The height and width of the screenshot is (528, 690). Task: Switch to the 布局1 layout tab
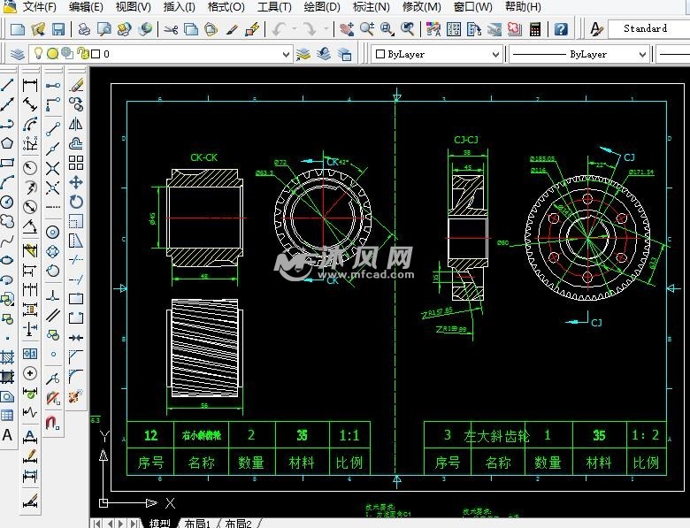[x=196, y=524]
